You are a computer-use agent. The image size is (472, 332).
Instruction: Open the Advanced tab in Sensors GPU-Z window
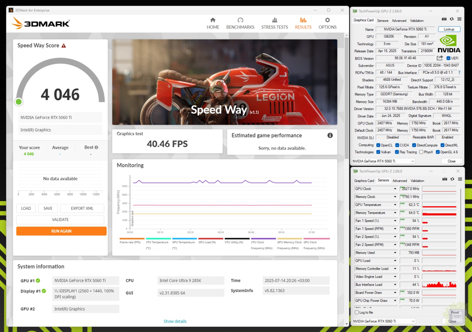[x=400, y=181]
